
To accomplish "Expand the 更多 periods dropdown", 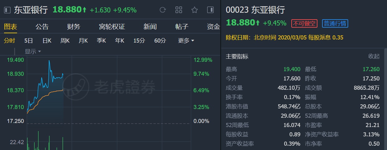I will (x=186, y=41).
